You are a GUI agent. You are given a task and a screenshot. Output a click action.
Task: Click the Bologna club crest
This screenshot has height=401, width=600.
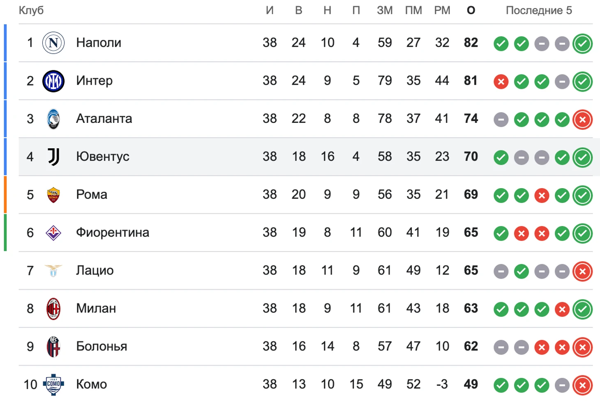[53, 347]
